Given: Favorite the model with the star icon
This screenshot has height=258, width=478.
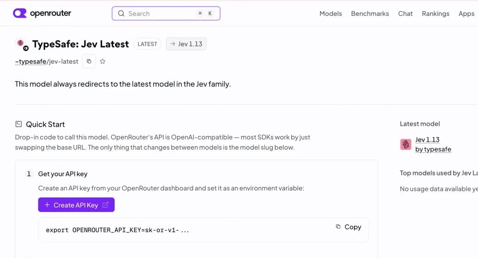Looking at the screenshot, I should click(103, 61).
